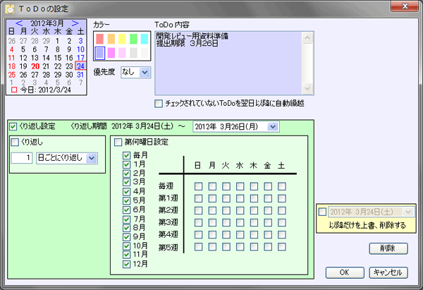
Task: Select the orange color swatch
Action: click(x=111, y=39)
